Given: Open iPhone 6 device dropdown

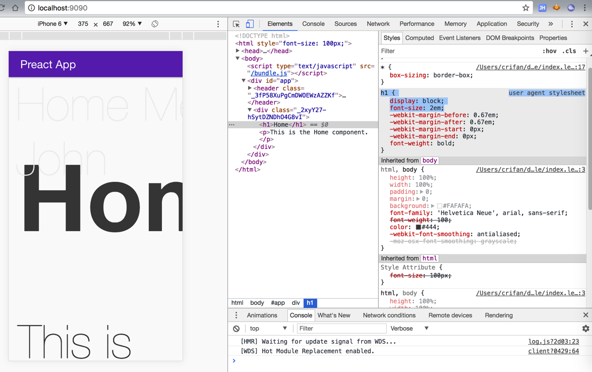Looking at the screenshot, I should (52, 24).
